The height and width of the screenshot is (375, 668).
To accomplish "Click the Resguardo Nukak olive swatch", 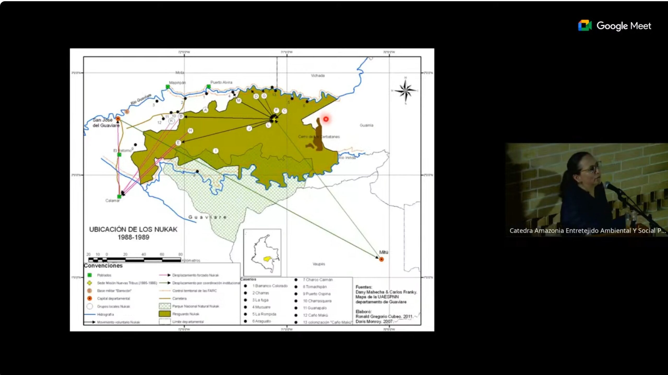I will pyautogui.click(x=165, y=314).
